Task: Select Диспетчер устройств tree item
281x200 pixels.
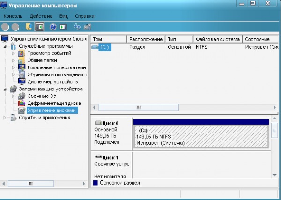Action: [x=52, y=81]
